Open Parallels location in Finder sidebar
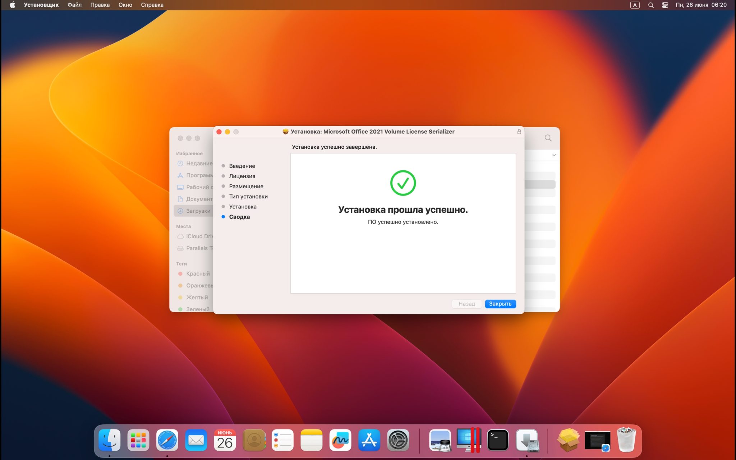This screenshot has height=460, width=736. [x=195, y=248]
